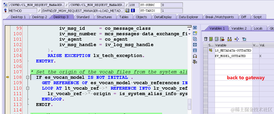Click the code editor vertical scrollbar thumb
This screenshot has height=114, width=274.
click(189, 104)
